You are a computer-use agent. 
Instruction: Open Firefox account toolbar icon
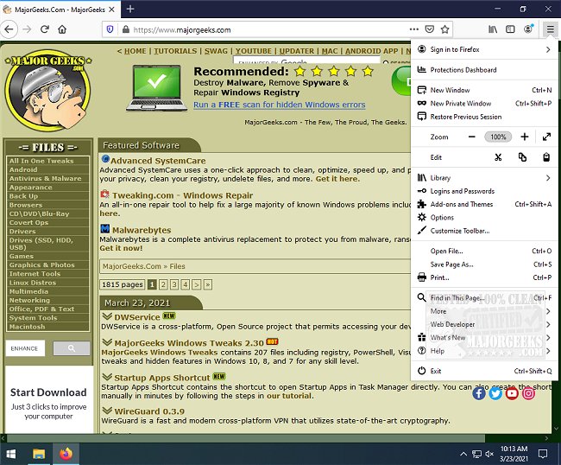(x=528, y=29)
